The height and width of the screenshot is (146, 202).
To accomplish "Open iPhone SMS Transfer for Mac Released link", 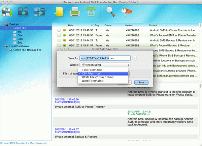I will point(24,143).
